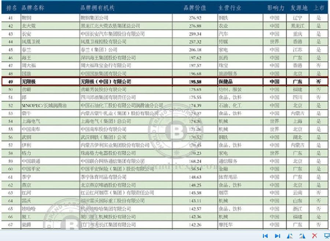Select the industry cell 保健品

click(225, 82)
